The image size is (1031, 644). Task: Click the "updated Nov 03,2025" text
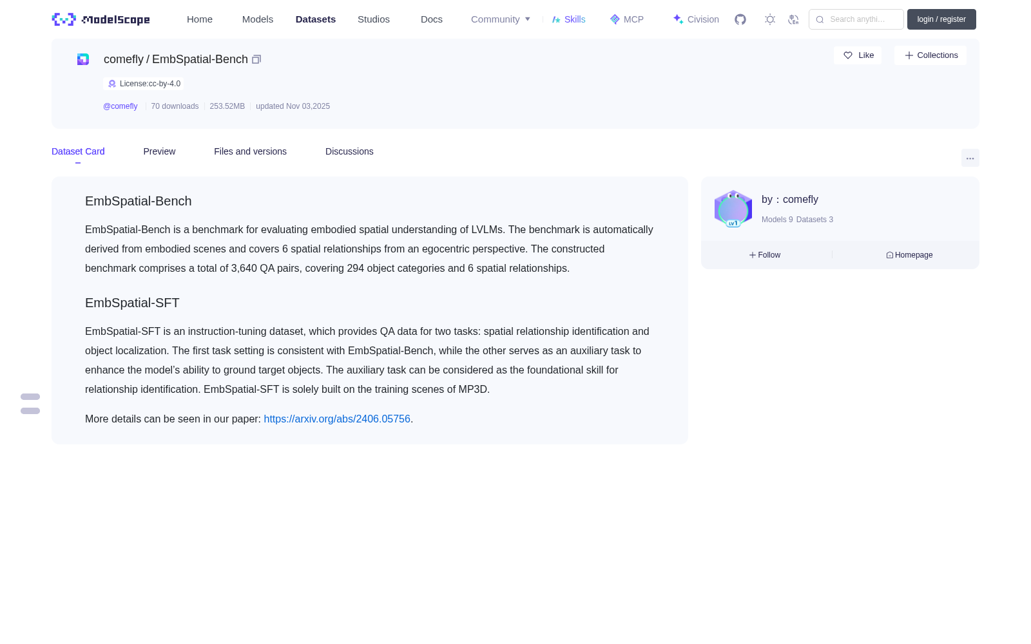pos(293,106)
